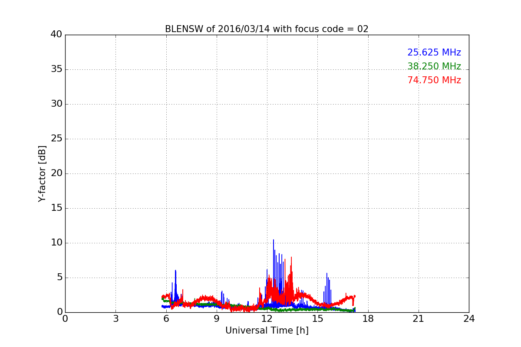Viewport: 521px width, 347px height.
Task: Click the x-axis tick label '9'
Action: click(217, 318)
